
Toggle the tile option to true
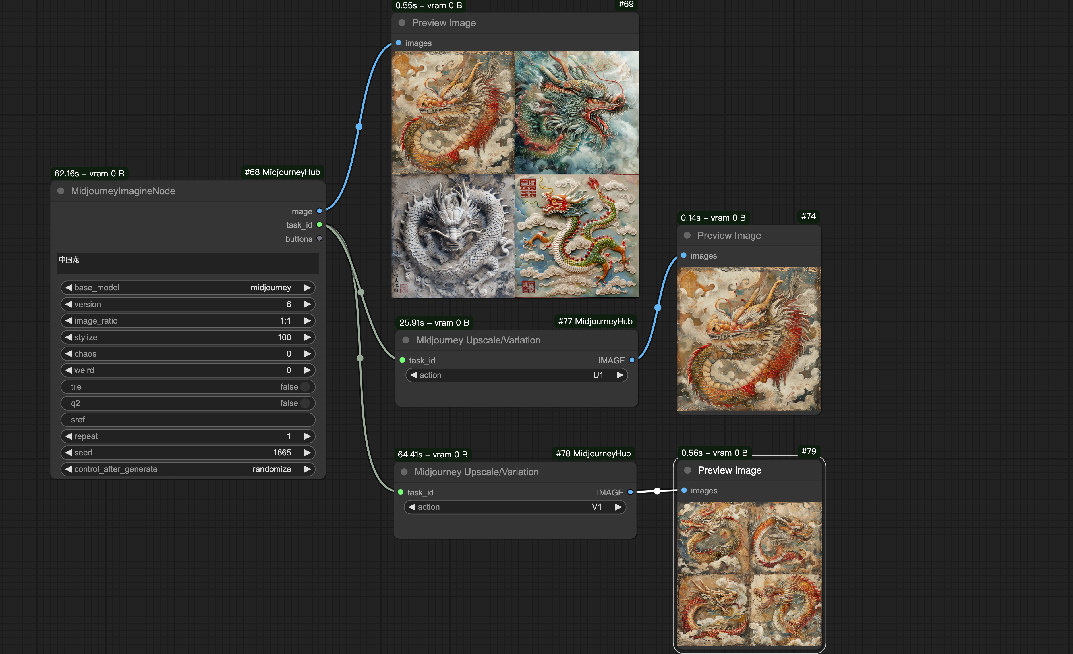click(x=305, y=386)
